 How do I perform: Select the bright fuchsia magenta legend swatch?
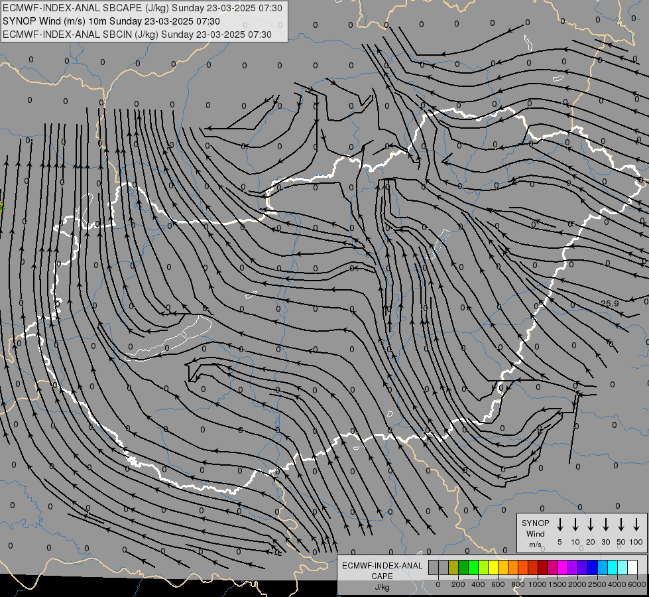[x=563, y=568]
